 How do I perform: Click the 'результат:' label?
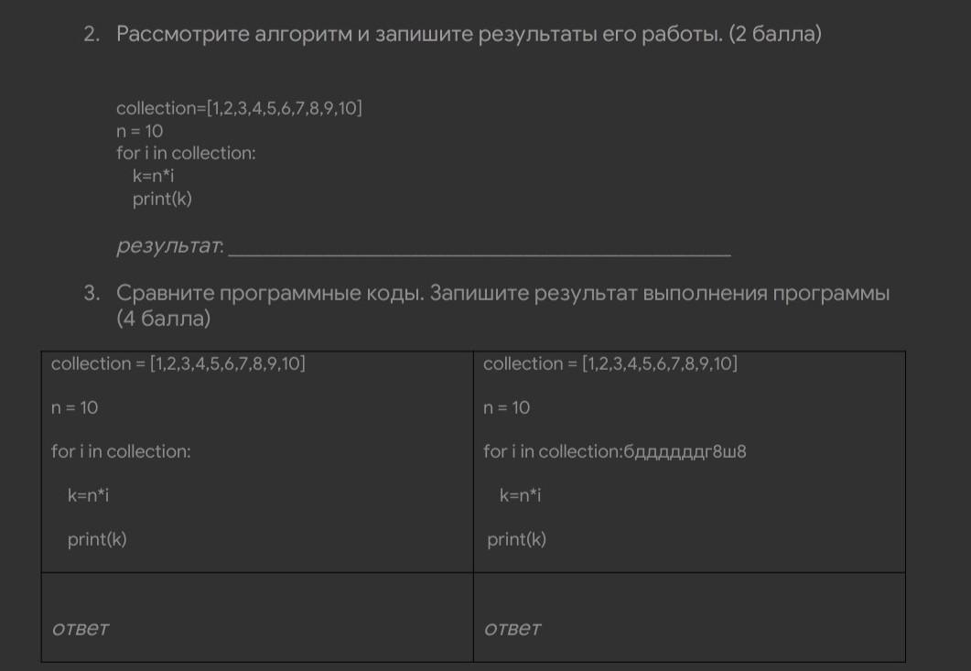(170, 247)
